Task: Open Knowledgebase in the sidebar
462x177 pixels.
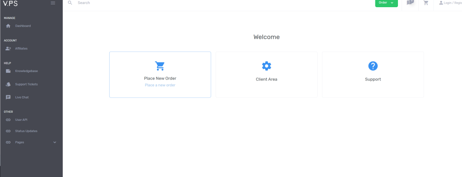Action: [27, 71]
